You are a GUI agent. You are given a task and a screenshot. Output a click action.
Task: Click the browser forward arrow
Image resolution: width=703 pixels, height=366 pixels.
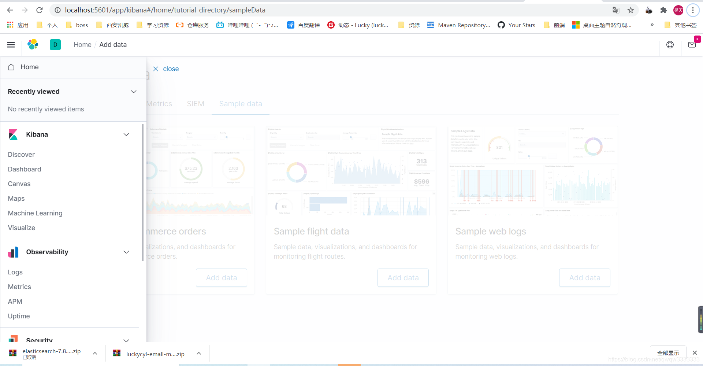(x=25, y=10)
